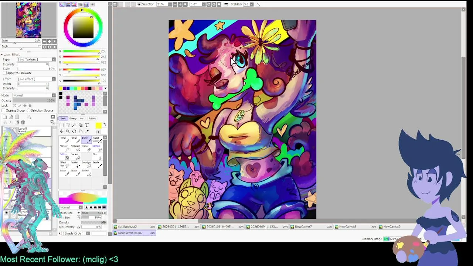Toggle the HSV Slider panel icon
Screen dimensions: 473x266
pos(74,4)
